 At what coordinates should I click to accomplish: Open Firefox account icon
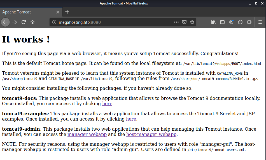(x=231, y=22)
